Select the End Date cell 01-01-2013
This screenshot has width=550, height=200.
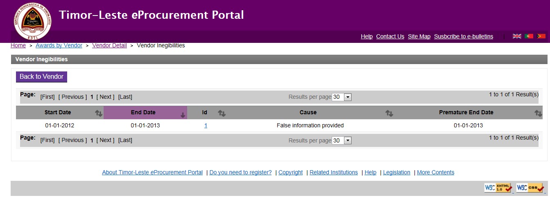[145, 125]
